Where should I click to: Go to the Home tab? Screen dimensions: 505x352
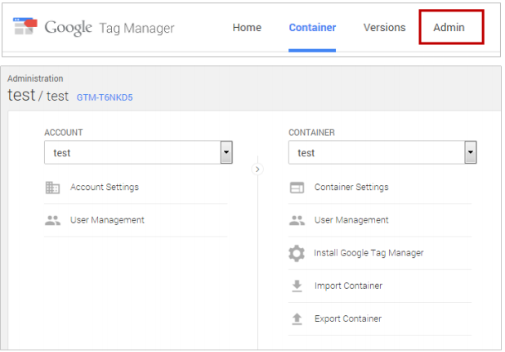[x=247, y=28]
